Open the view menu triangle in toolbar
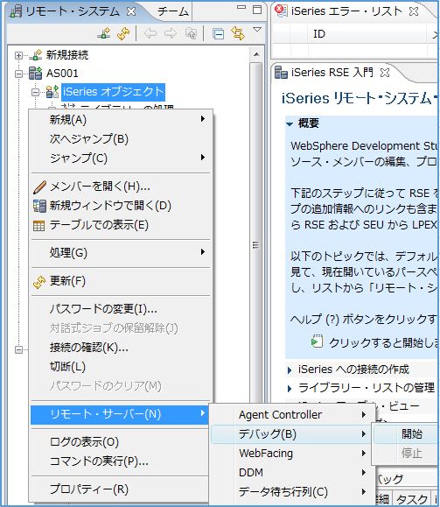Screen dimensions: 440x507 click(x=257, y=30)
